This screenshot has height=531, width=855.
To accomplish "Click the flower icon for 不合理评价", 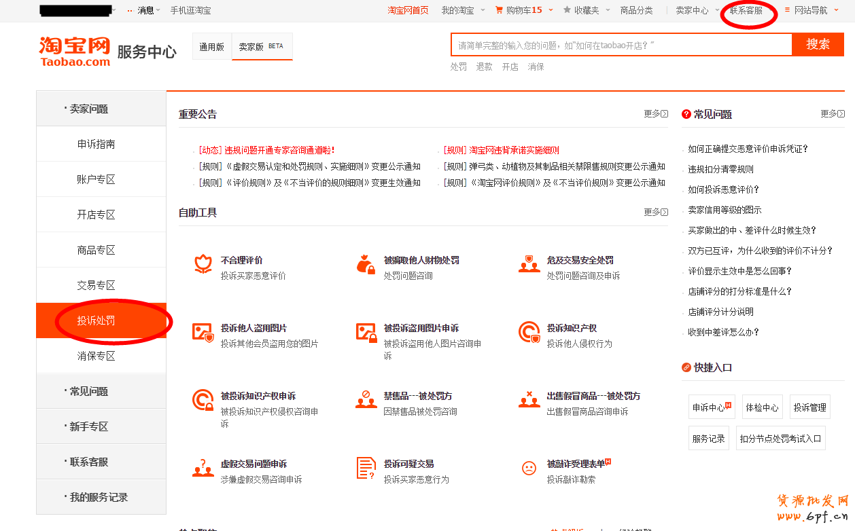I will pos(203,264).
